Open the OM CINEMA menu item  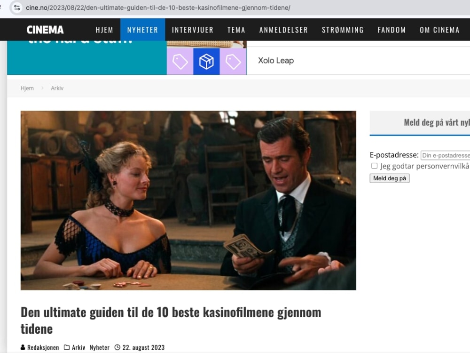coord(439,30)
